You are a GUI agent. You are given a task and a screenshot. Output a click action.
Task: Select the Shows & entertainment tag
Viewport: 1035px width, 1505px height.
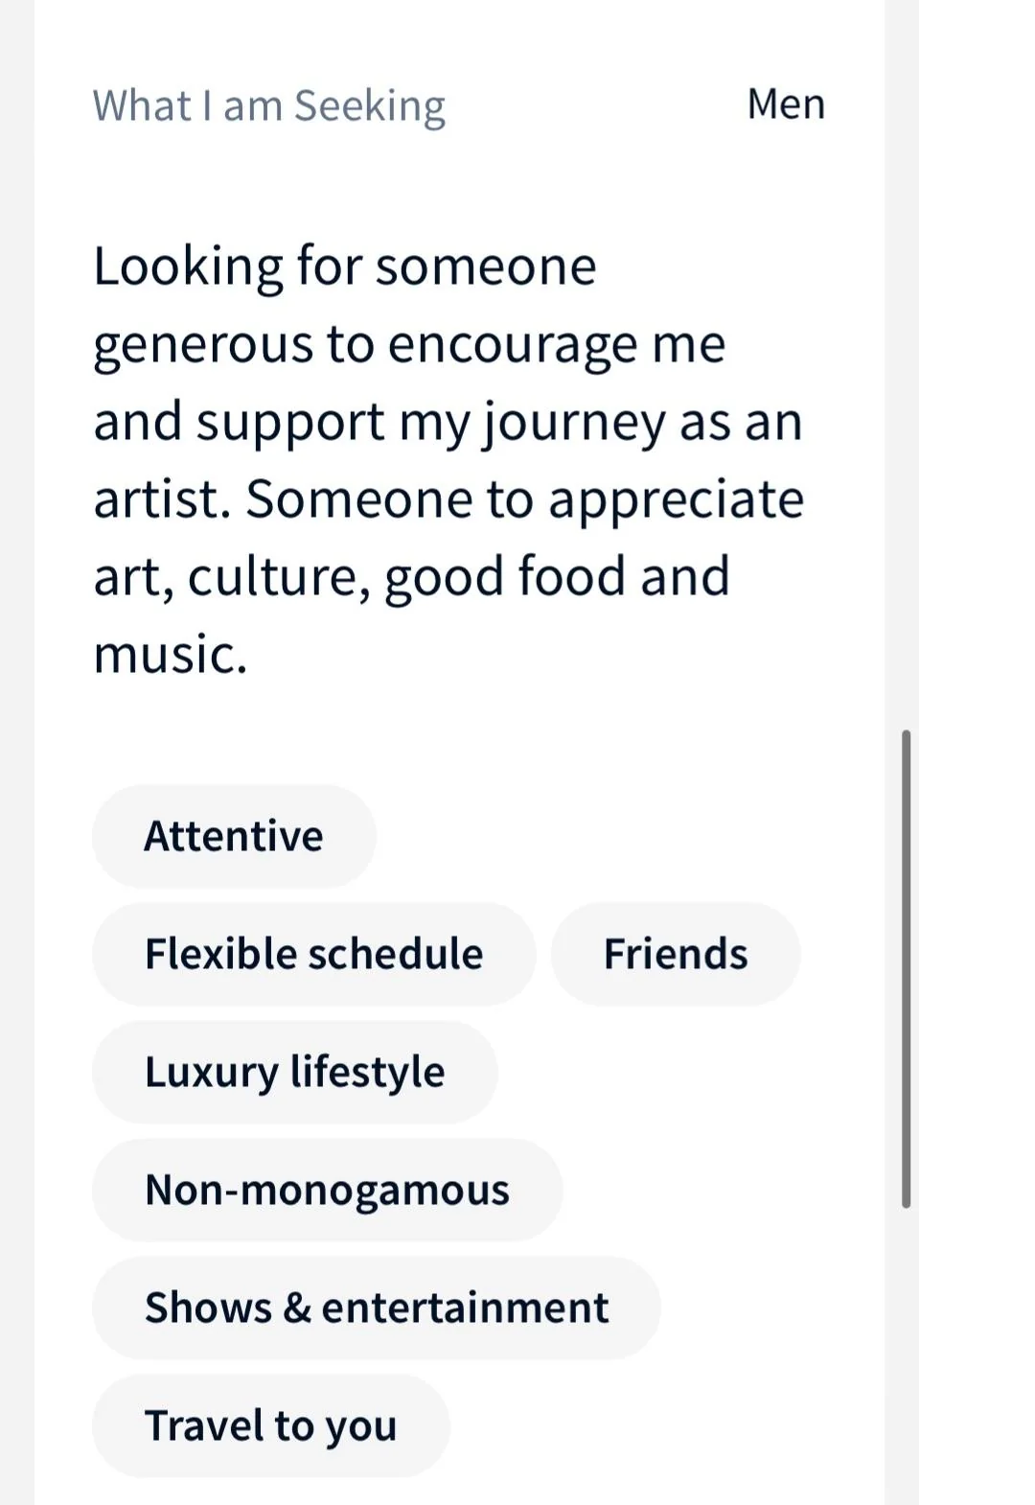click(x=376, y=1308)
